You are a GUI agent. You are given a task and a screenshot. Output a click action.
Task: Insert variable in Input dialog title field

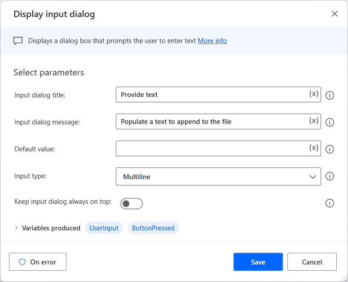pyautogui.click(x=313, y=94)
